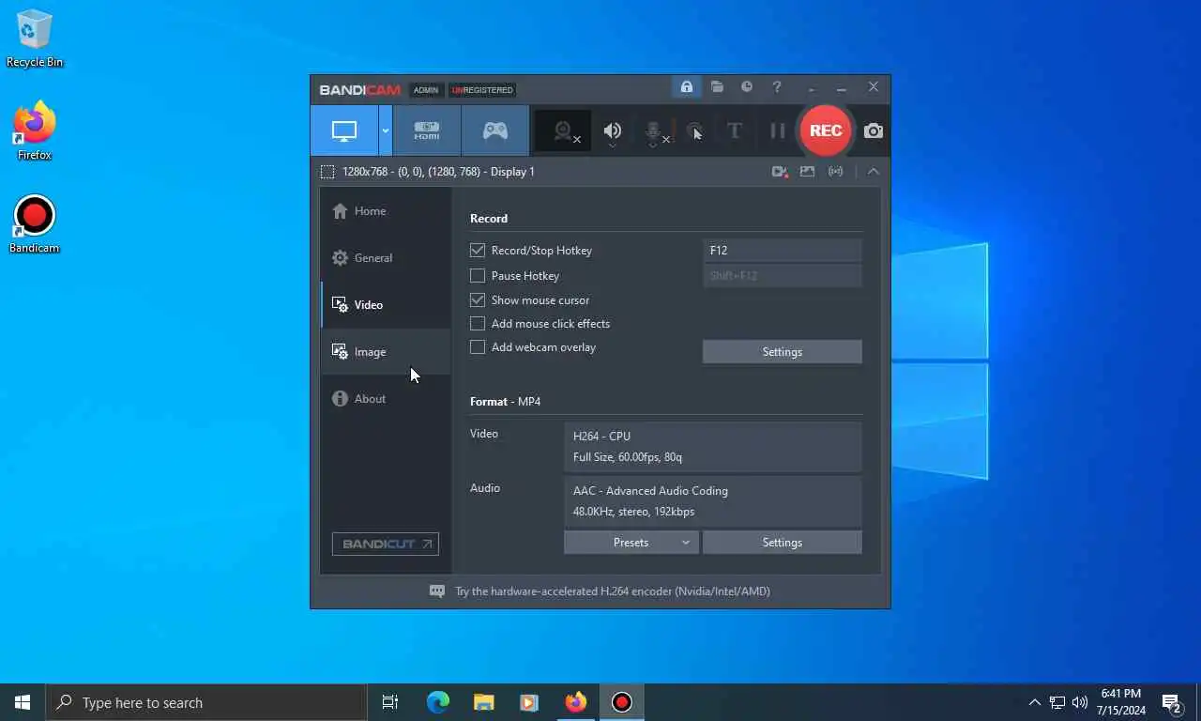
Task: Open help question mark icon
Action: click(x=777, y=87)
